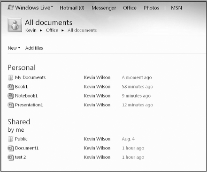This screenshot has width=207, height=172.
Task: Click the Book1 Excel file icon
Action: pyautogui.click(x=10, y=87)
